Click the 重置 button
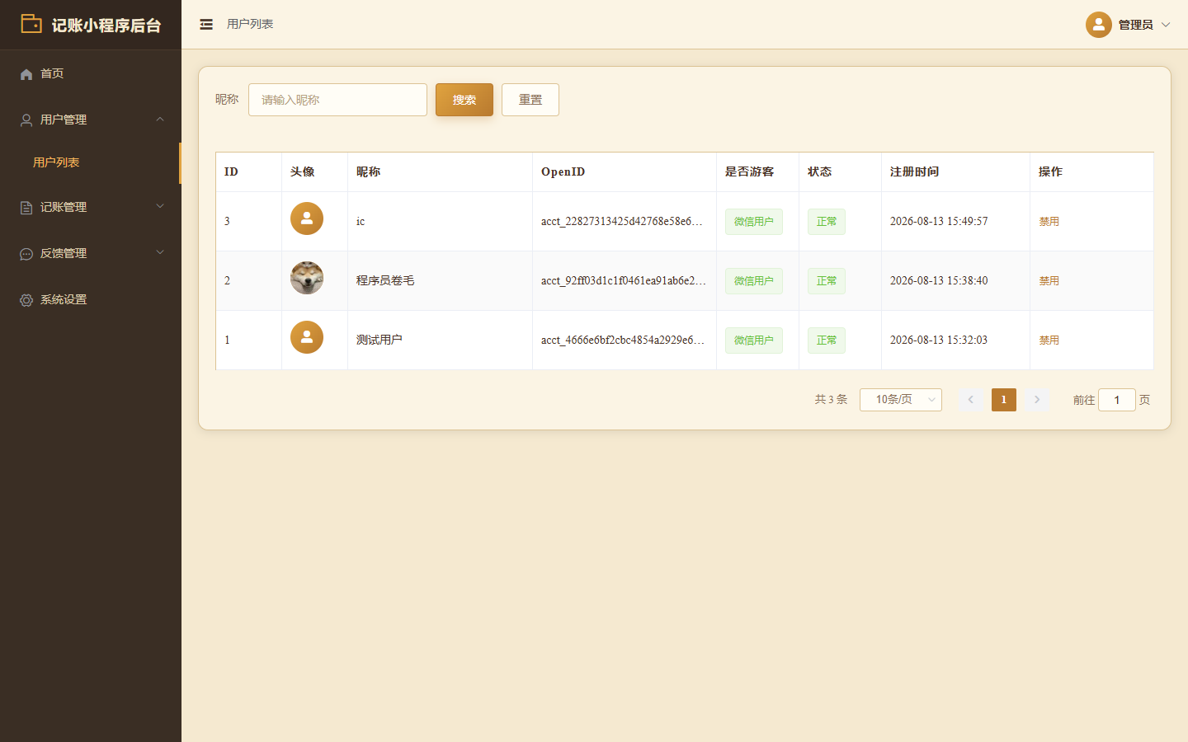Screen dimensions: 1188x742 coord(530,100)
